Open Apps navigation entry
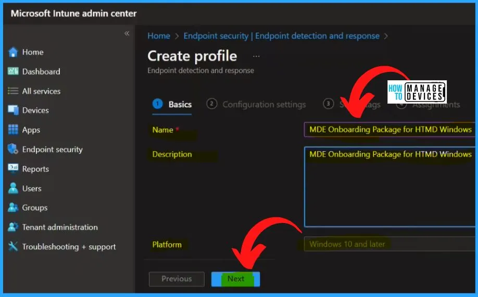 31,130
